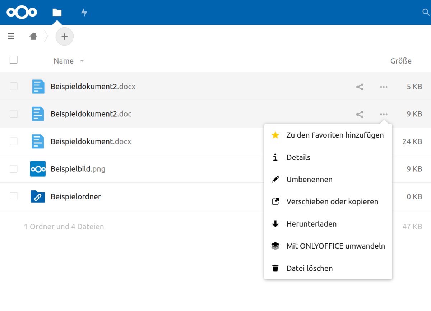Viewport: 431px width, 311px height.
Task: Click the search magnifier icon
Action: pyautogui.click(x=426, y=13)
